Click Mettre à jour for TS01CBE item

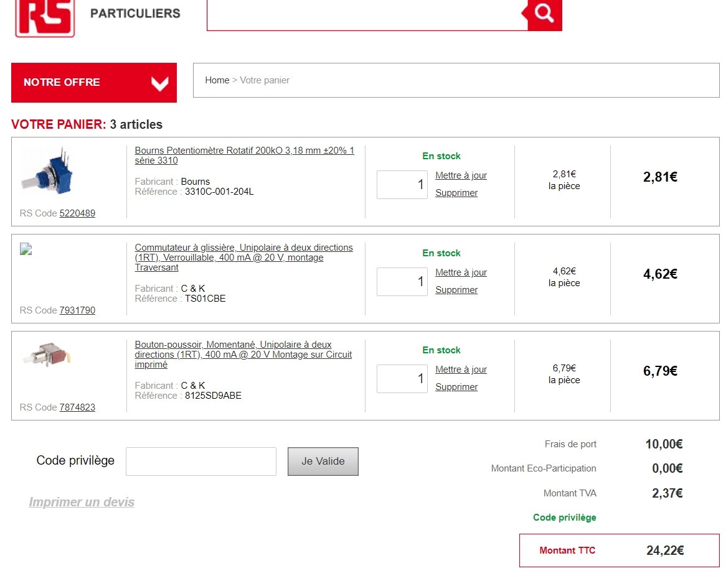[x=461, y=272]
